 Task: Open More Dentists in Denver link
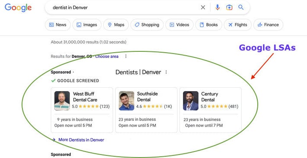click(81, 140)
